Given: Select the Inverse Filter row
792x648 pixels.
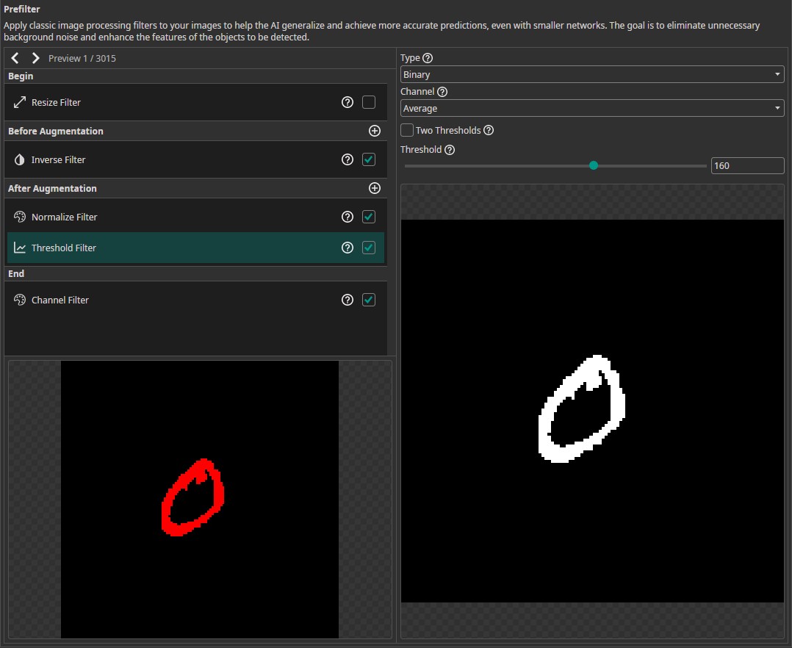Looking at the screenshot, I should (x=195, y=159).
